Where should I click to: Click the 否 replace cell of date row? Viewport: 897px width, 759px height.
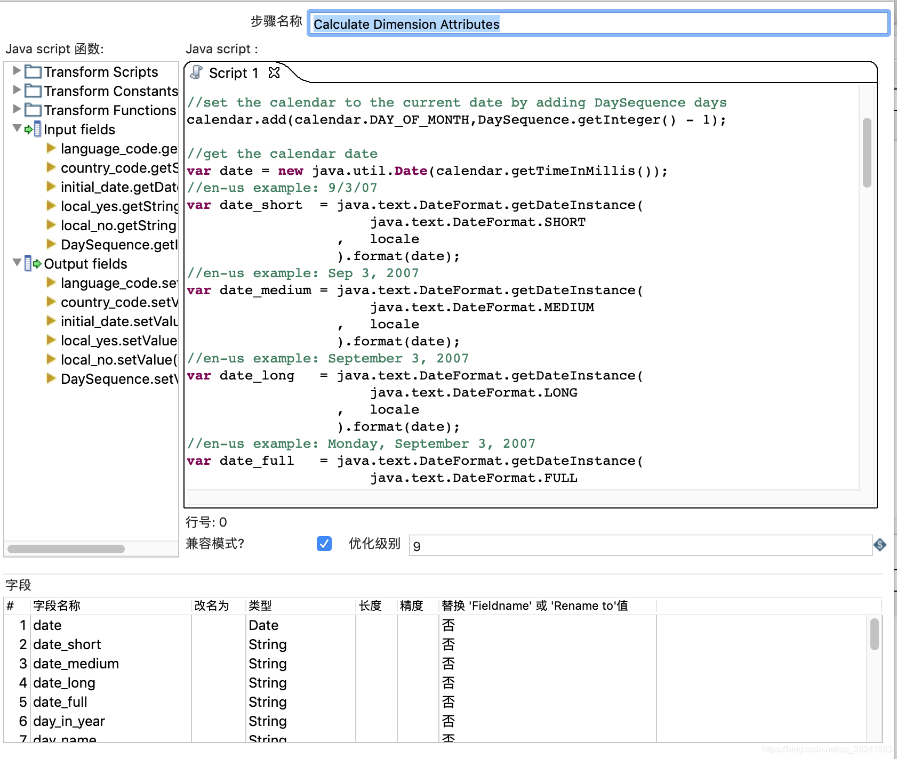(548, 625)
